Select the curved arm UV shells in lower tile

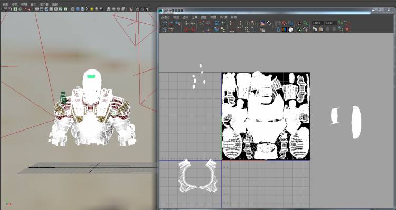click(x=198, y=175)
